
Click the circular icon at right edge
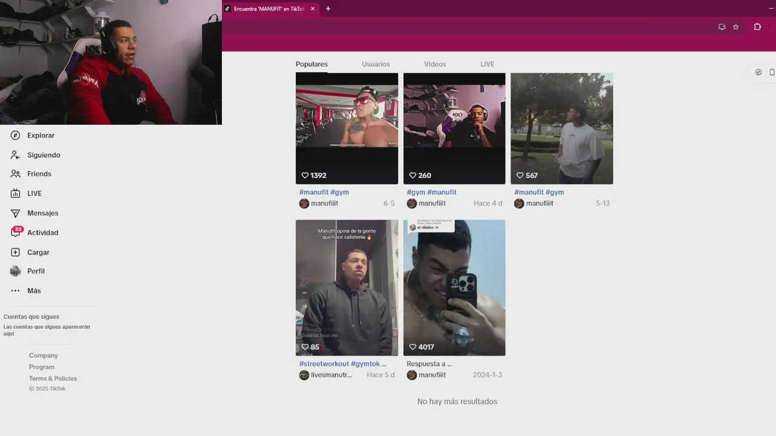[x=758, y=72]
